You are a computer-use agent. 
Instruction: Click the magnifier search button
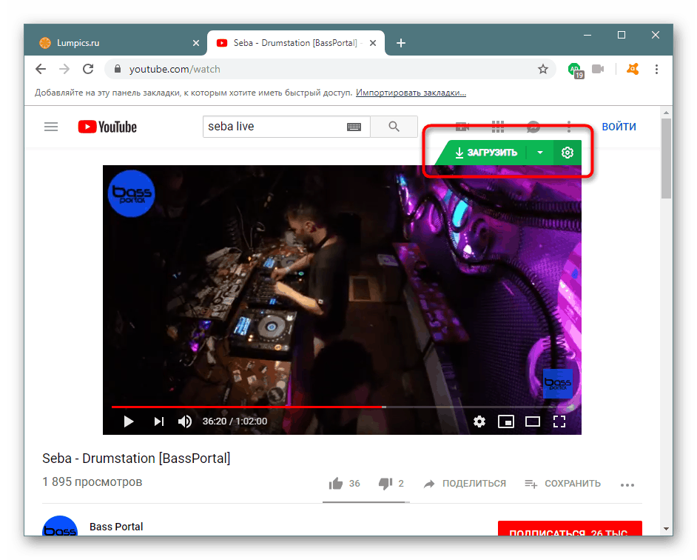(394, 127)
